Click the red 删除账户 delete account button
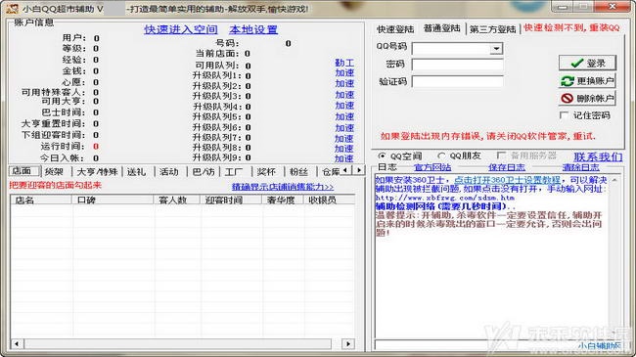This screenshot has width=636, height=357. point(587,98)
